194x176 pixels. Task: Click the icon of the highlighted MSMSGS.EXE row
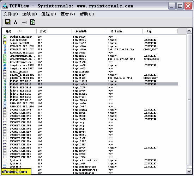[x=5, y=84]
